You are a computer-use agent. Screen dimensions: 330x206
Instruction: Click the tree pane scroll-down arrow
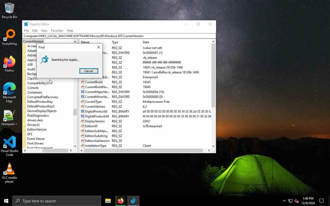click(x=75, y=146)
